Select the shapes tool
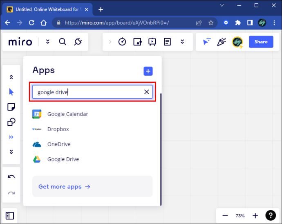The height and width of the screenshot is (224, 282). coord(11,122)
